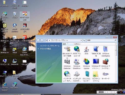Image resolution: width=125 pixels, height=95 pixels.
Task: Open the iSCSI Initiator icon
Action: coord(77,49)
